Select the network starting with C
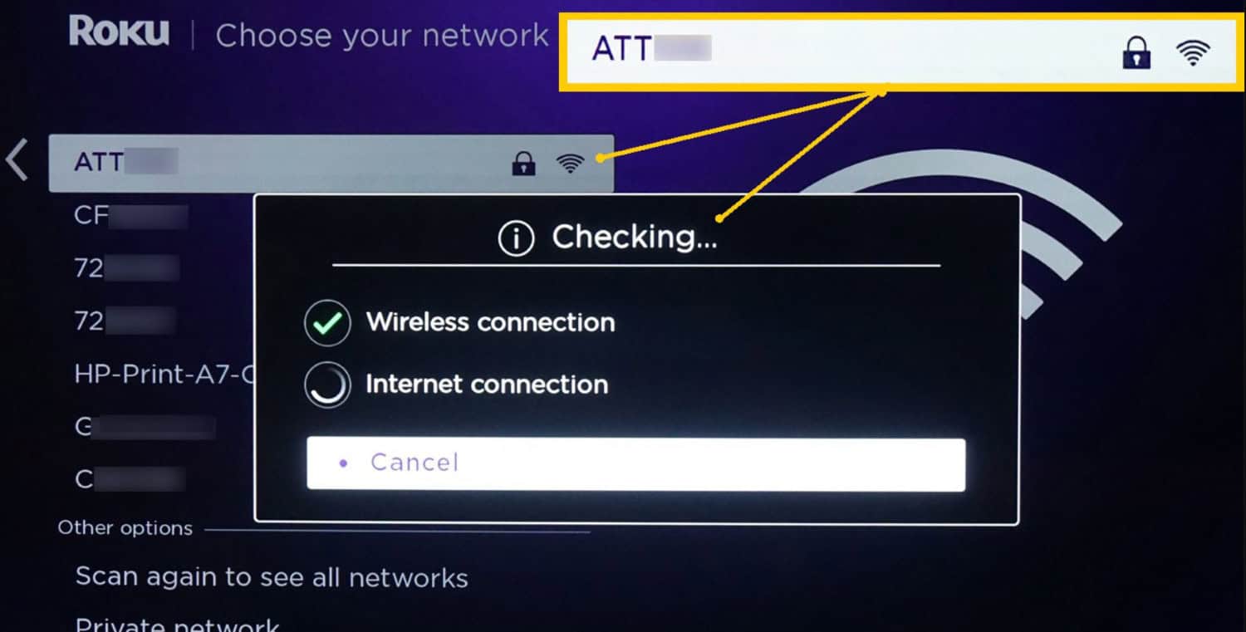The height and width of the screenshot is (632, 1246). (129, 479)
